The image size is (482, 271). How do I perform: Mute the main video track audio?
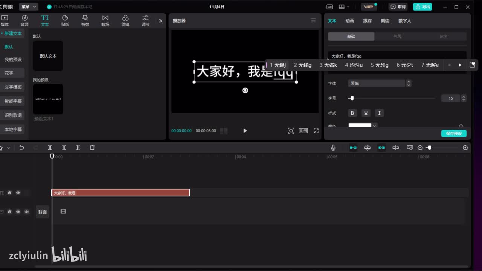[x=26, y=212]
